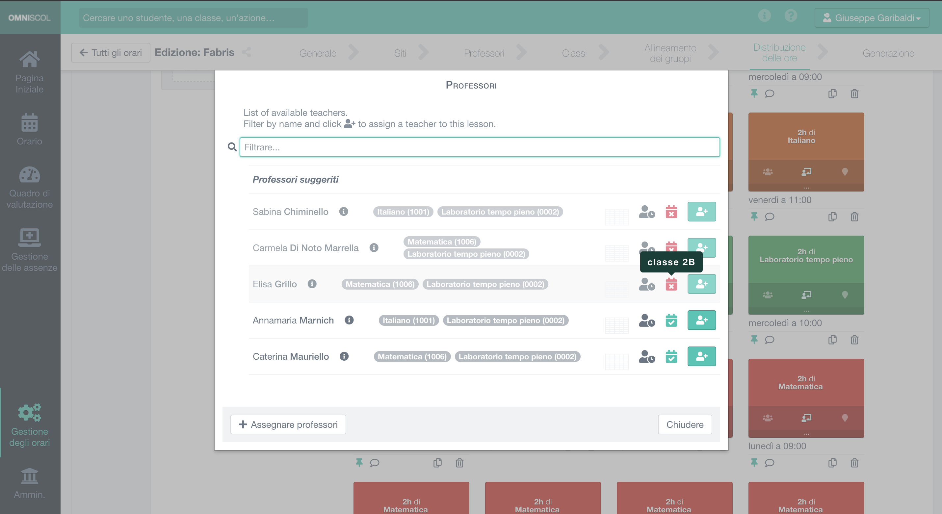This screenshot has height=514, width=942.
Task: Click person-clock icon for Sabina Chiminello
Action: point(646,212)
